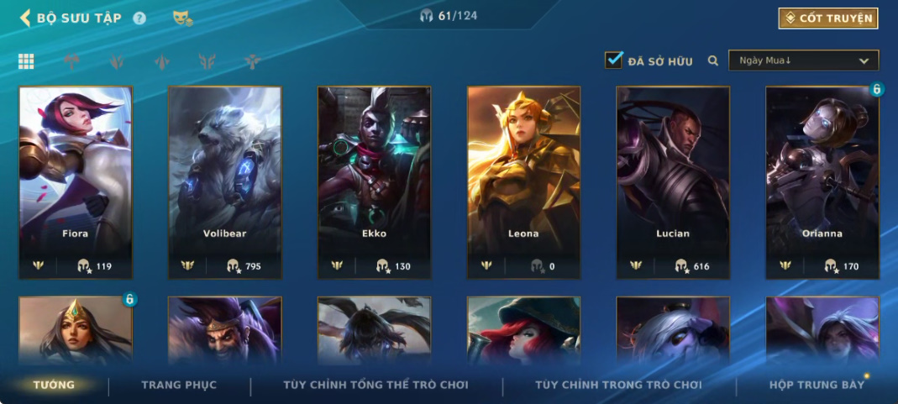898x404 pixels.
Task: Open the Ngày Mua sort dropdown
Action: pos(804,60)
